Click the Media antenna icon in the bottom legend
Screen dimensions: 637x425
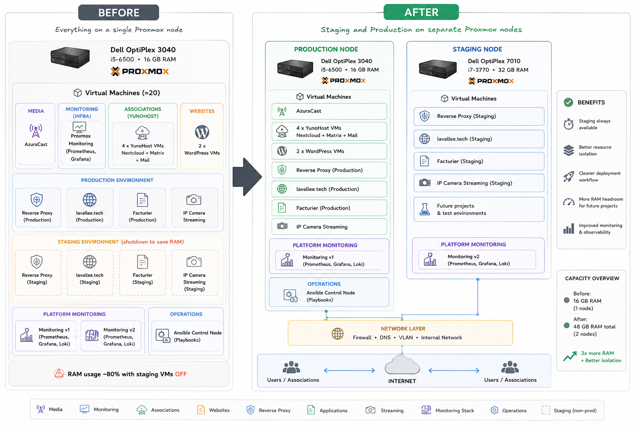coord(41,409)
